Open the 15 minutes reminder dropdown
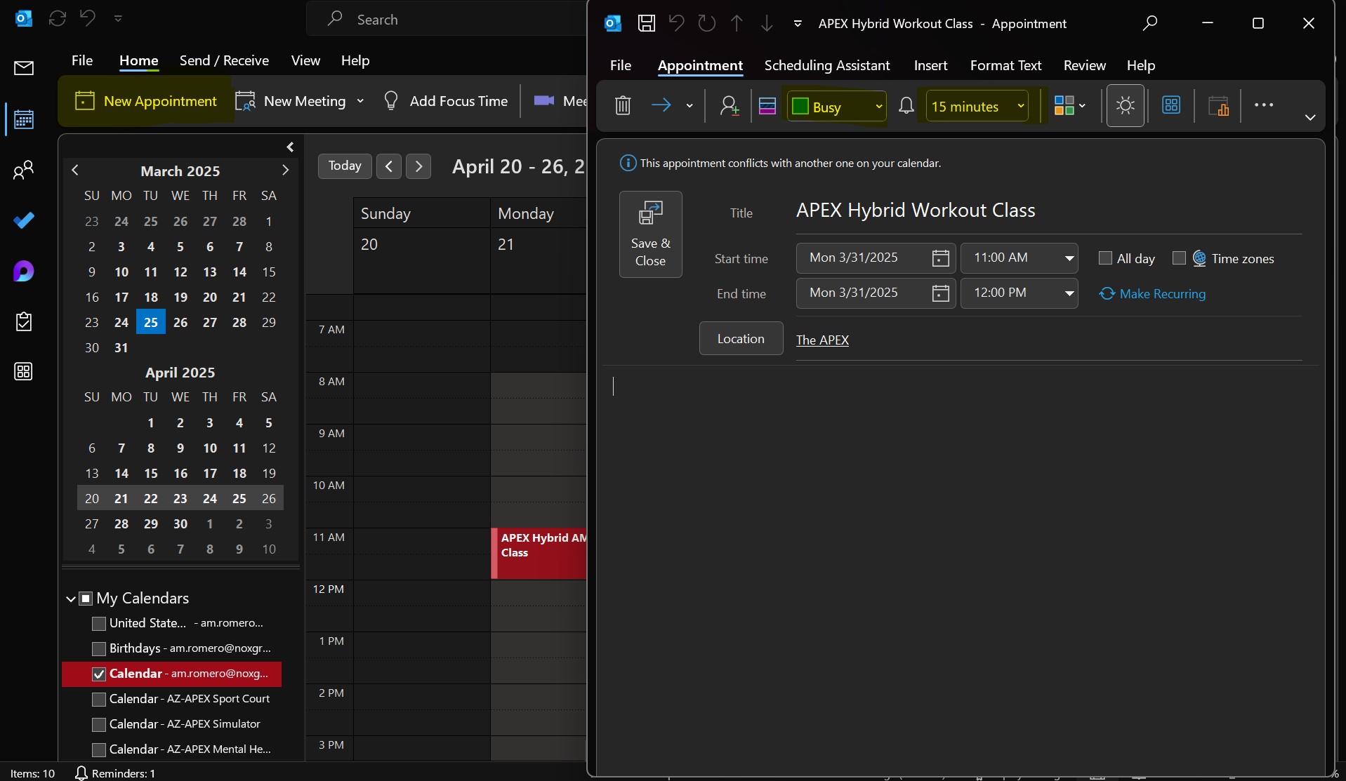 (977, 106)
